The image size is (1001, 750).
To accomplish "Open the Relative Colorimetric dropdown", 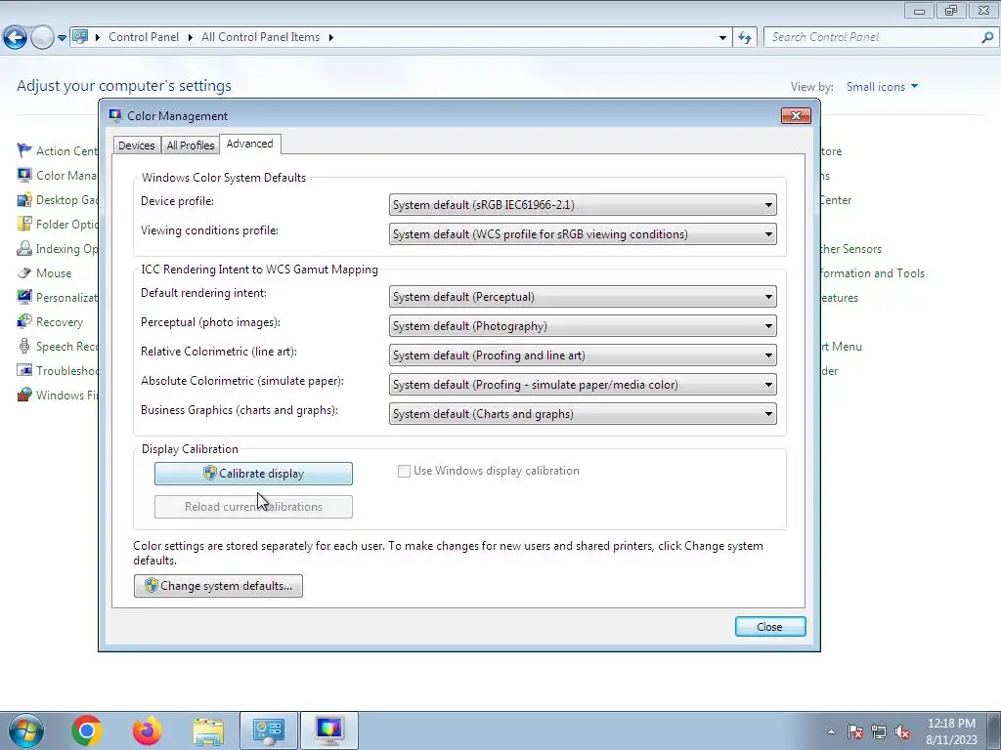I will pos(583,355).
